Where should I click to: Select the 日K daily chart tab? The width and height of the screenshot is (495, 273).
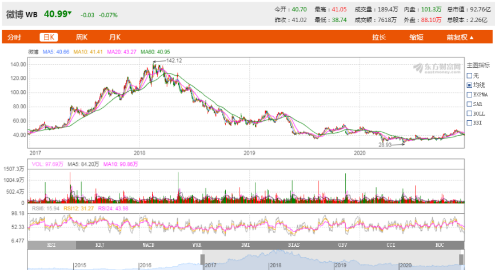tap(49, 37)
